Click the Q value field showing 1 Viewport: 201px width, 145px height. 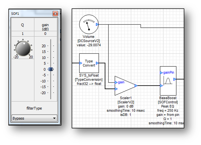coord(23,34)
